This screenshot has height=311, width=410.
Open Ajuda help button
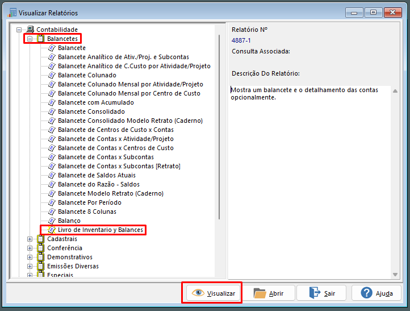pyautogui.click(x=376, y=293)
